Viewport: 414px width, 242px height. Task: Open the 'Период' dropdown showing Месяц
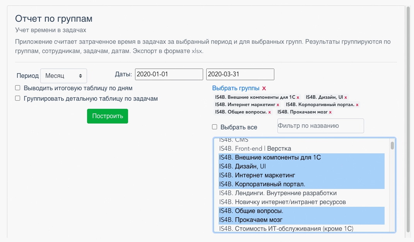[x=64, y=76]
